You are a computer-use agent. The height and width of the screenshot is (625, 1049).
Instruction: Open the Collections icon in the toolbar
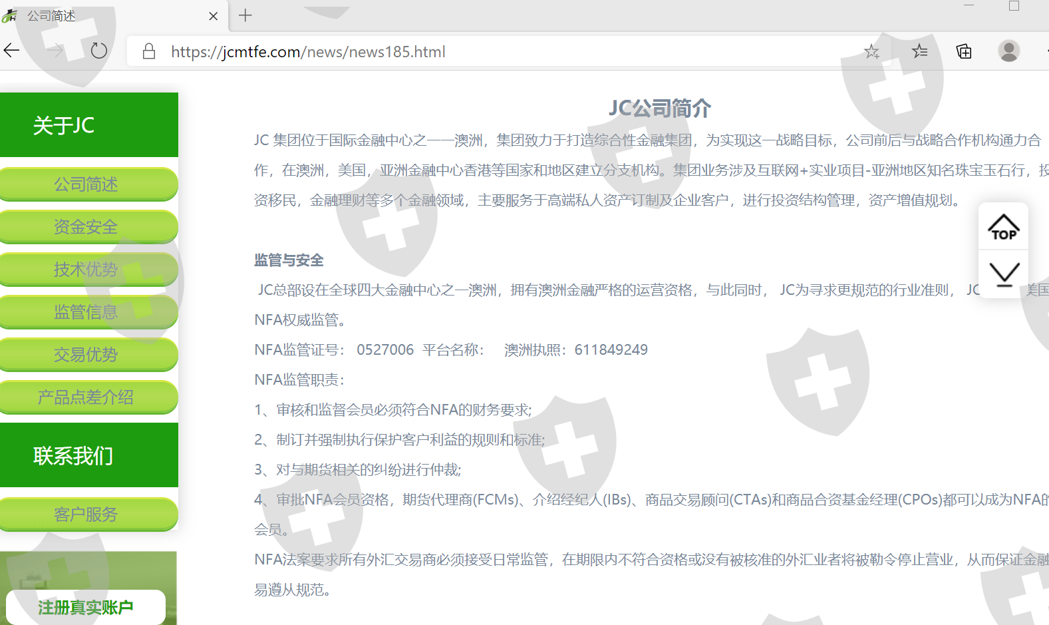coord(964,51)
